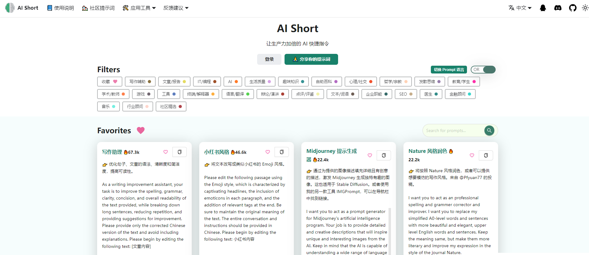The height and width of the screenshot is (255, 589).
Task: Open the 小红书风格 card title
Action: [x=217, y=152]
